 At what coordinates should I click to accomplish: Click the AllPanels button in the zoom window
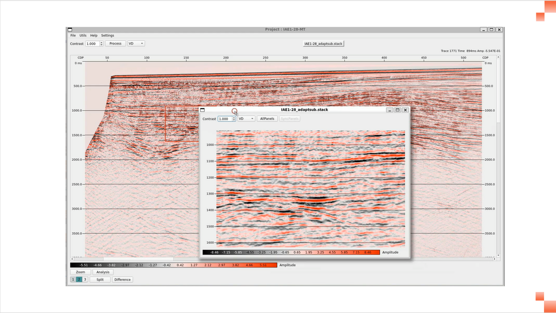(x=267, y=119)
